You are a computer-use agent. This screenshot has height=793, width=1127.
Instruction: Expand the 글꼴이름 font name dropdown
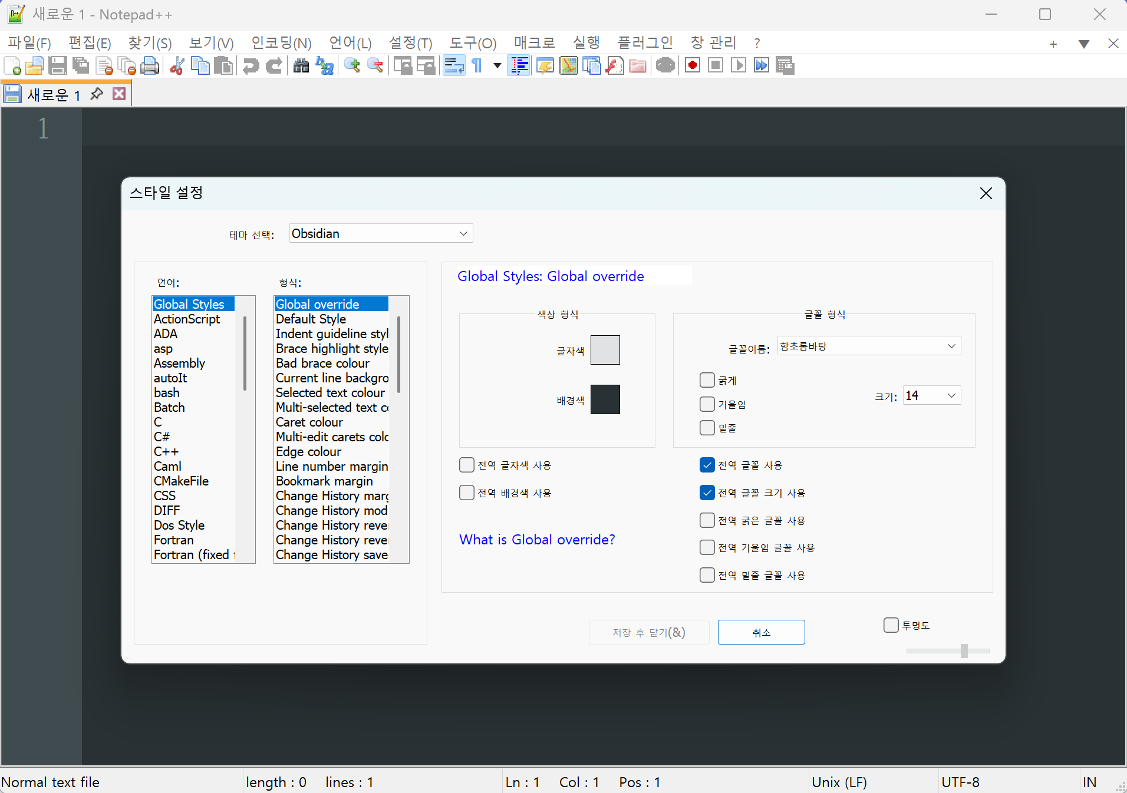coord(869,346)
